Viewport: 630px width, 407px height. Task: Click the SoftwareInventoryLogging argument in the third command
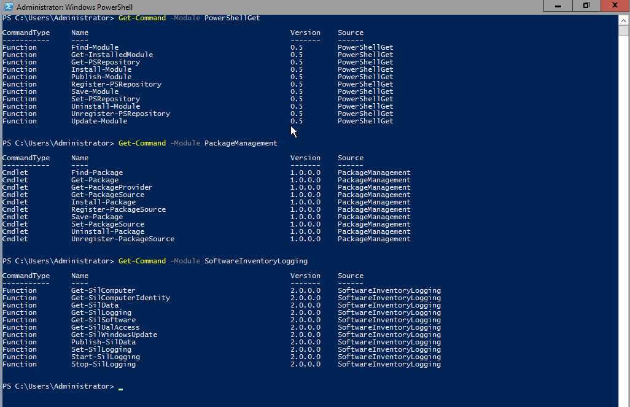(255, 261)
